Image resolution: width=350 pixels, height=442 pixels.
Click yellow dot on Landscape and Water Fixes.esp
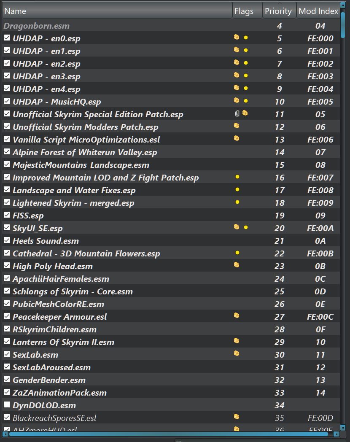pos(237,189)
